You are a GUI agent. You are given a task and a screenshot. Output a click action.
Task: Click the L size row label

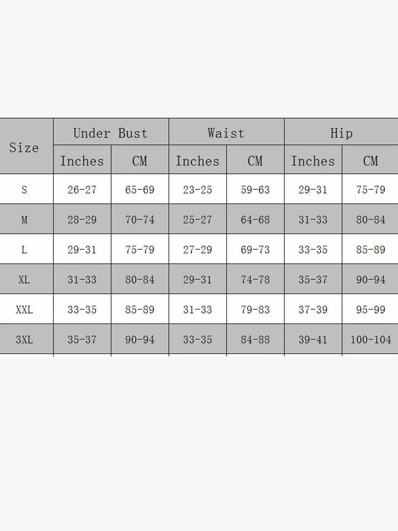[x=24, y=250]
